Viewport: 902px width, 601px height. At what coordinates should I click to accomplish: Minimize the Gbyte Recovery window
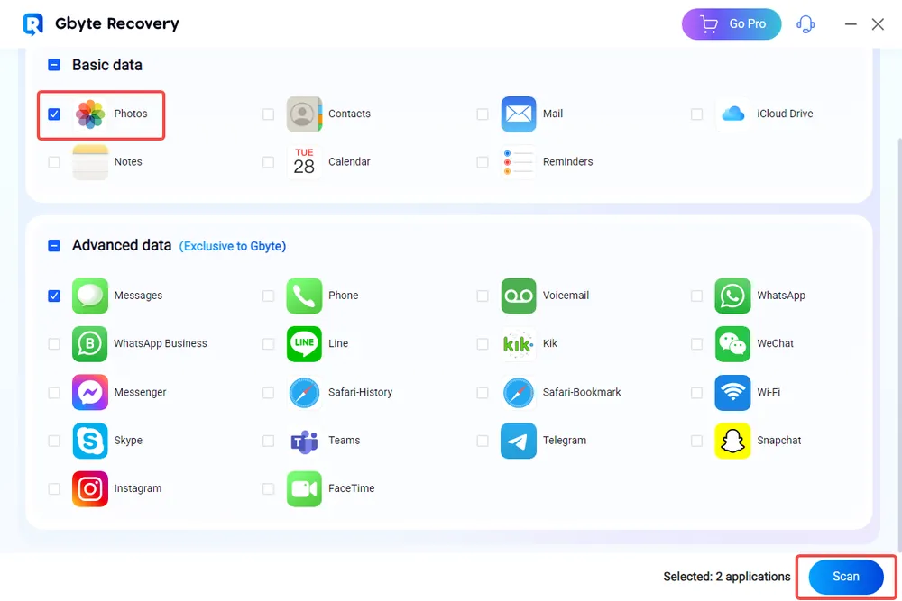[851, 24]
